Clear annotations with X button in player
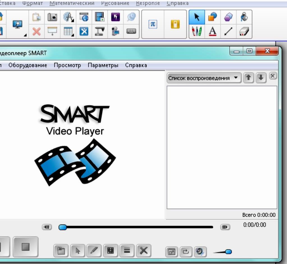Screen dimensions: 287x264 coord(144,251)
